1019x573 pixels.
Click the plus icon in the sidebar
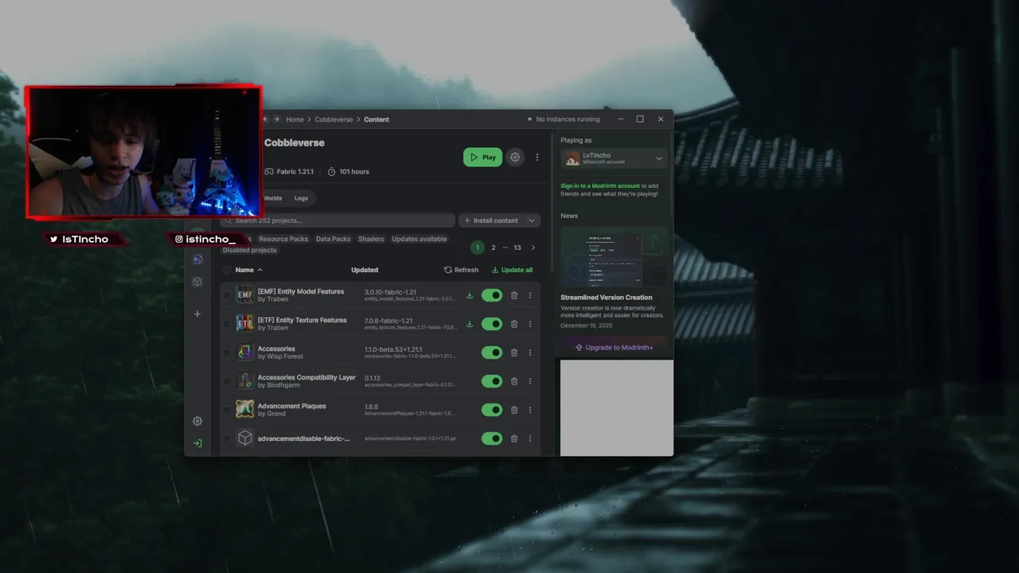[x=197, y=314]
